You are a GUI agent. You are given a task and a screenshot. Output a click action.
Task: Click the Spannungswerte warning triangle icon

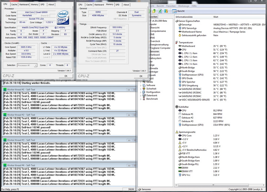pos(177,132)
